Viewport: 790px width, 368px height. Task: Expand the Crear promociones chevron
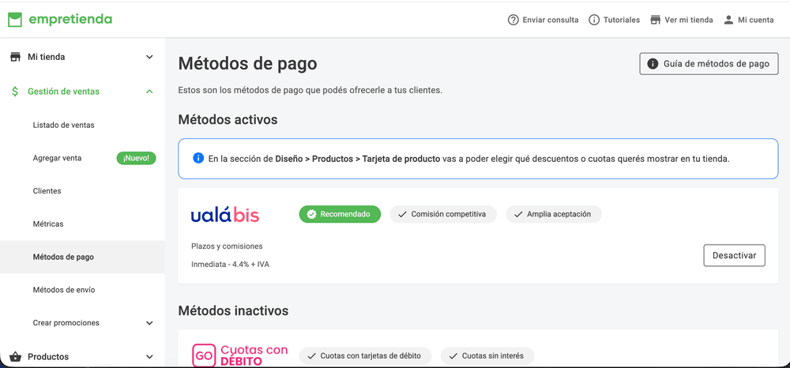(x=149, y=323)
